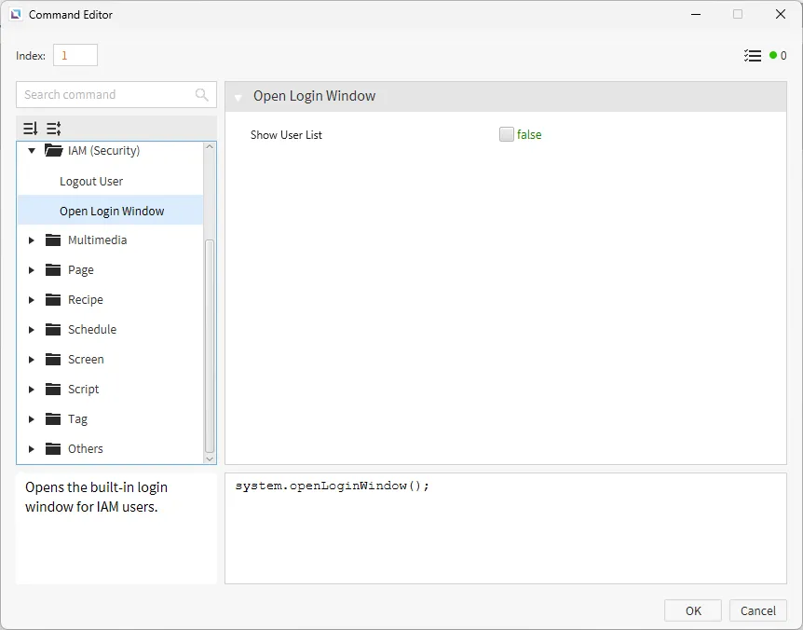Expand the Multimedia folder arrow

pos(32,240)
